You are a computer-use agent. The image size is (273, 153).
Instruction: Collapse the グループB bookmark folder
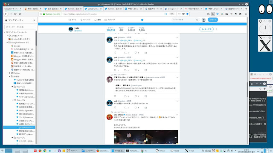point(12,100)
